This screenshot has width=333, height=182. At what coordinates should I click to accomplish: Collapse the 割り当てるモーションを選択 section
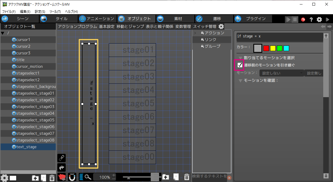[x=240, y=58]
